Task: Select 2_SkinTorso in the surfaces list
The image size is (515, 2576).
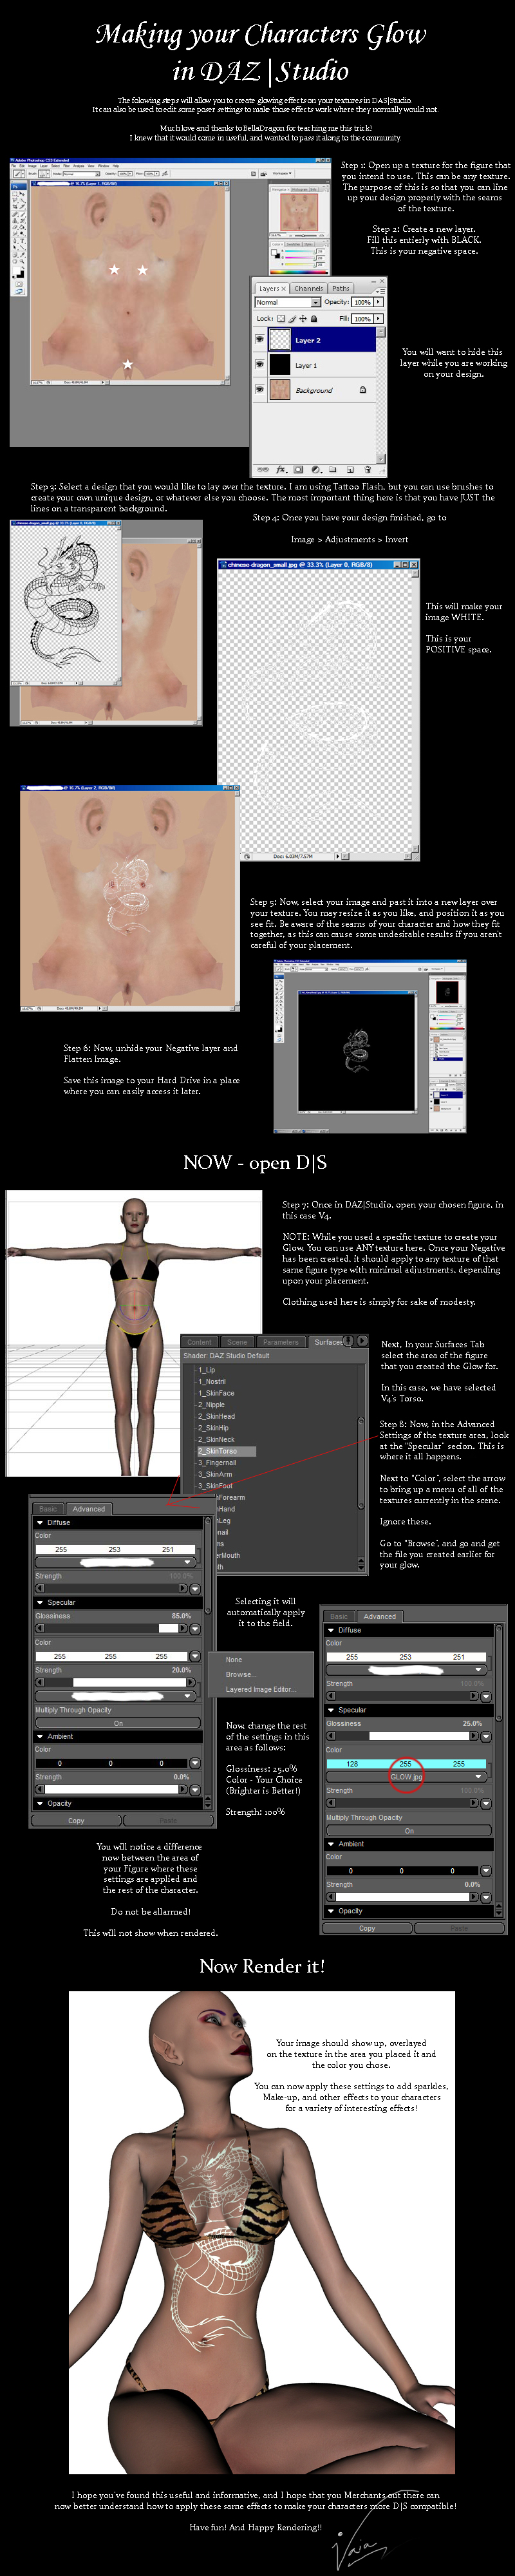Action: pyautogui.click(x=218, y=1450)
